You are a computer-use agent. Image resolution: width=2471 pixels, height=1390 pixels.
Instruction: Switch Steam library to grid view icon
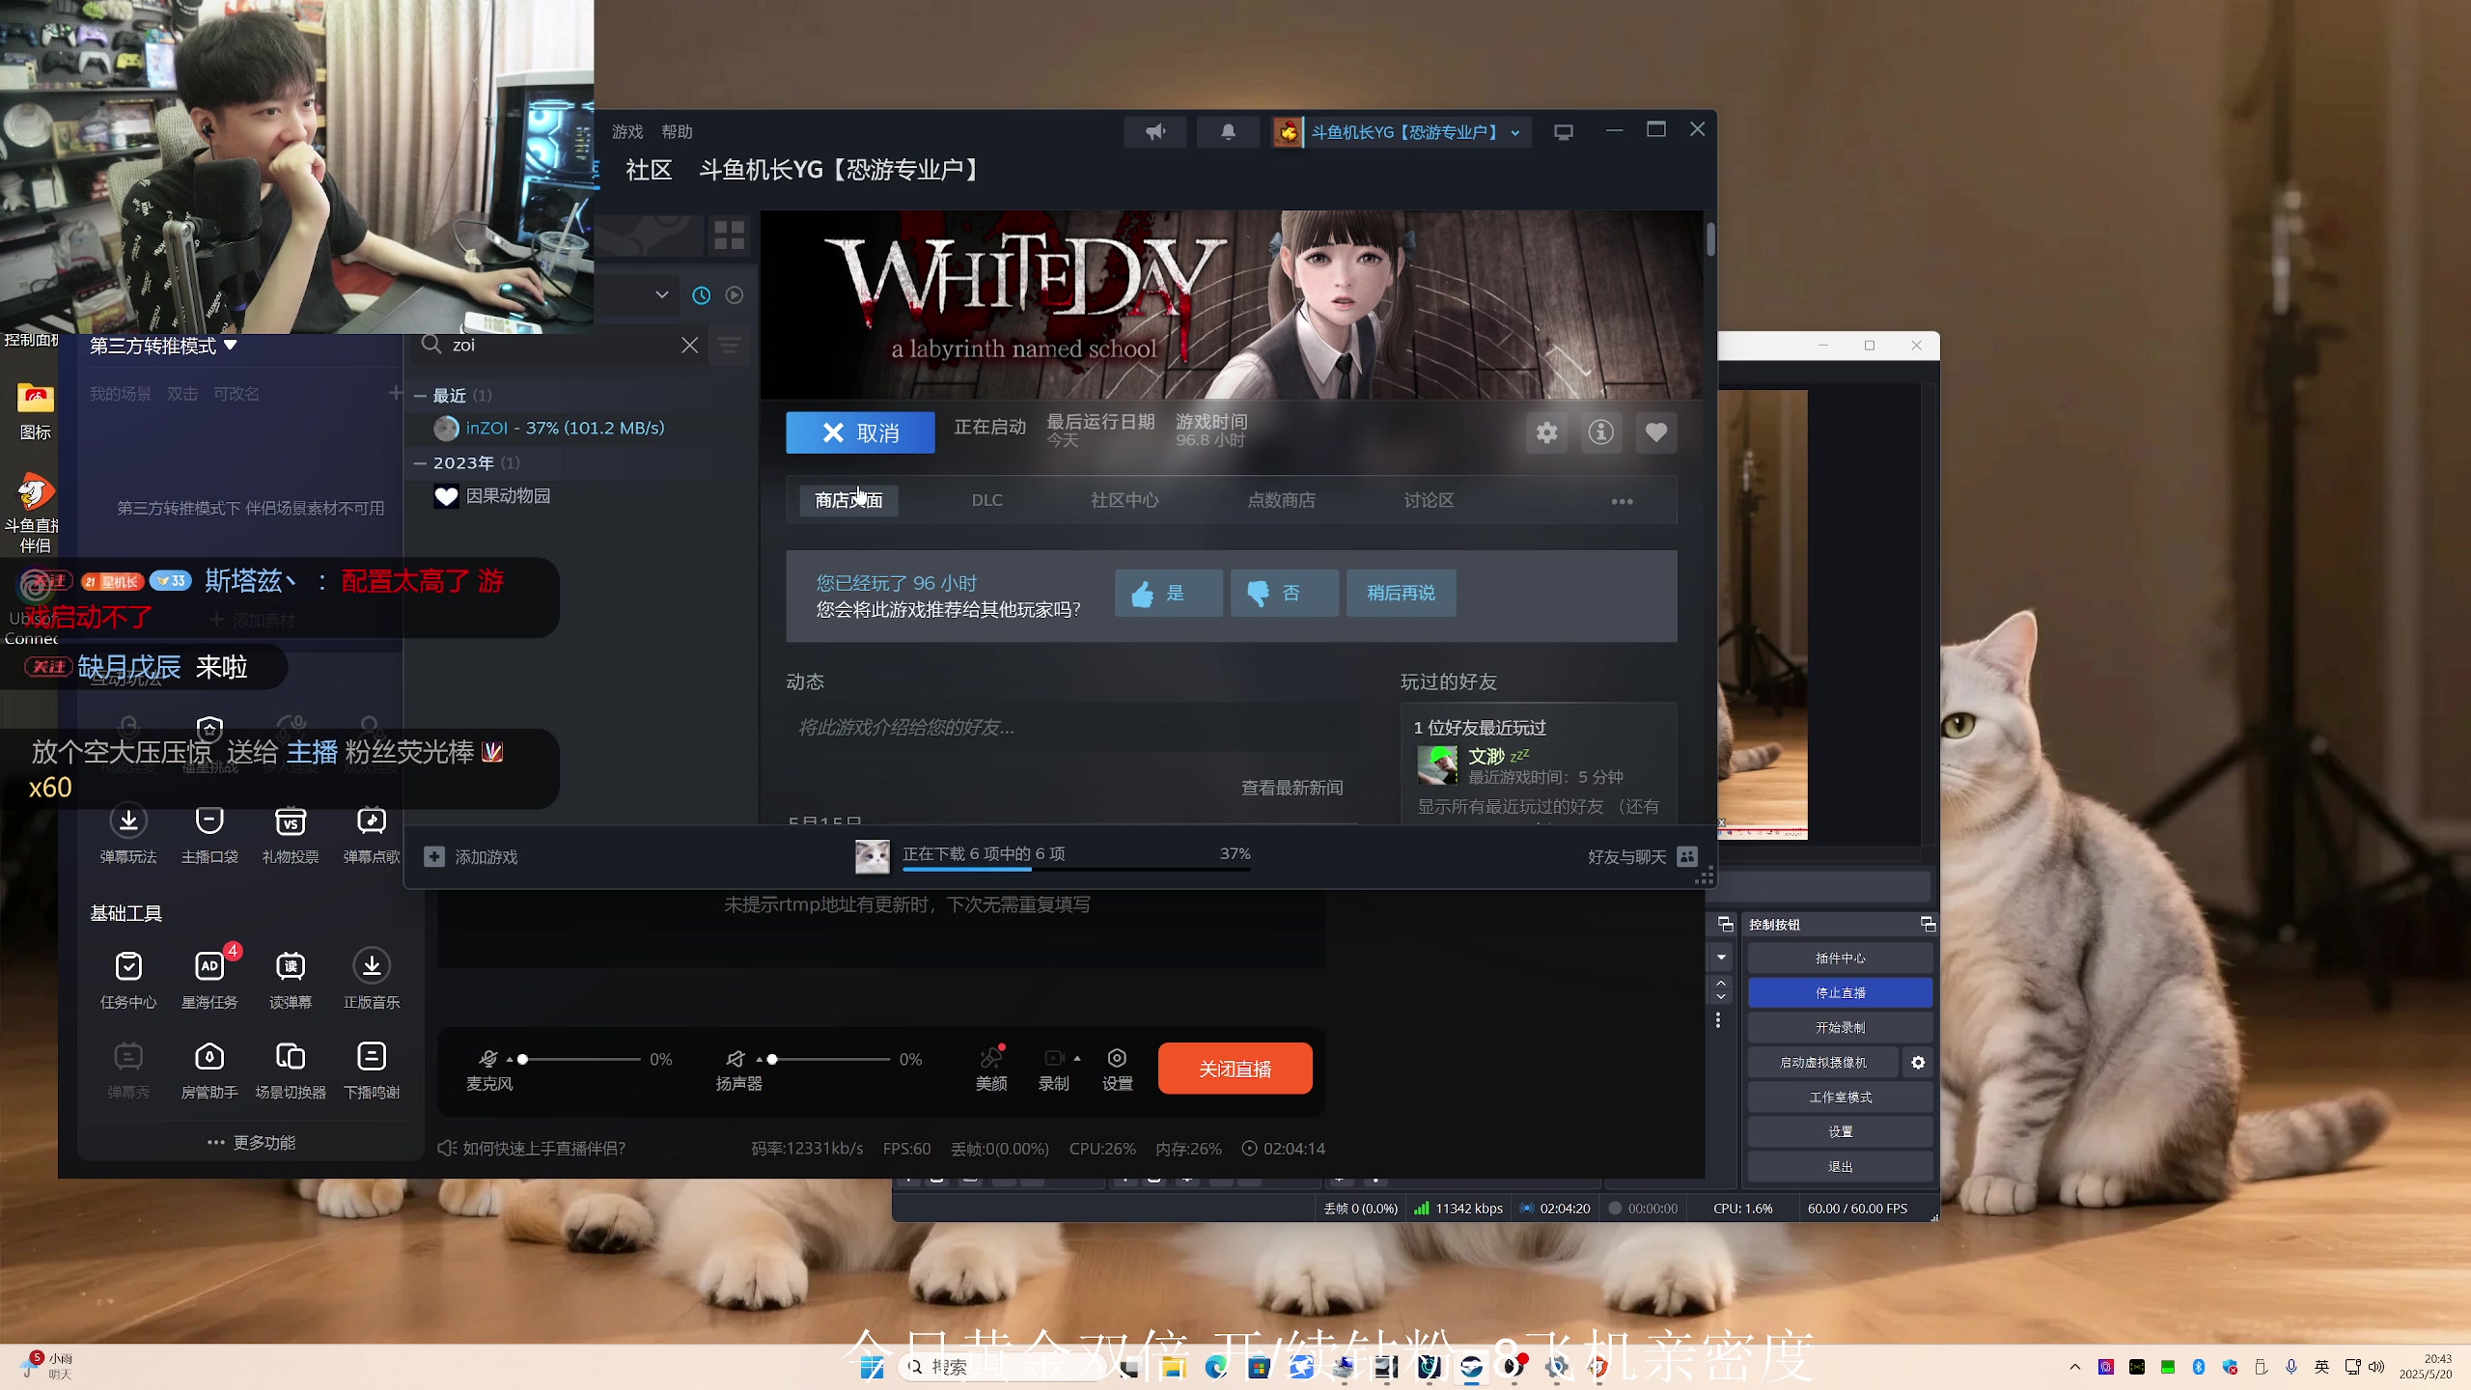730,235
